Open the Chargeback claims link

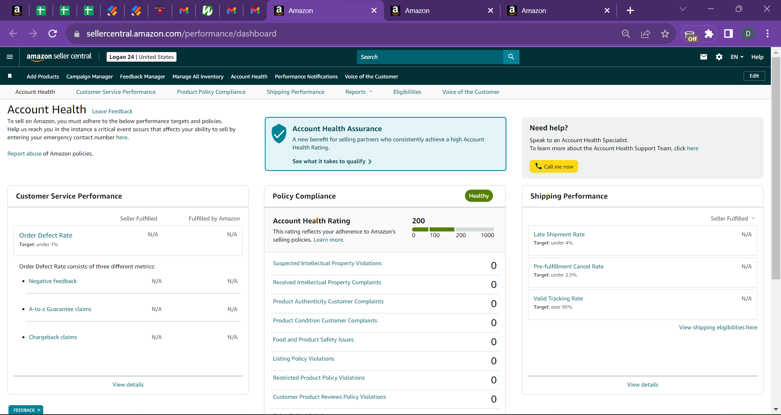coord(53,337)
